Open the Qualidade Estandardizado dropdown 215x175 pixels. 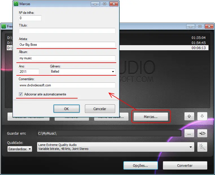(x=19, y=149)
